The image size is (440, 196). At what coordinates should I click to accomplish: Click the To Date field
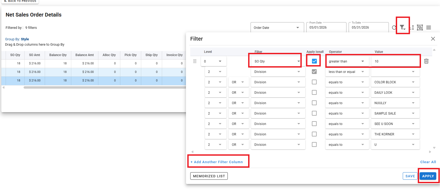368,27
